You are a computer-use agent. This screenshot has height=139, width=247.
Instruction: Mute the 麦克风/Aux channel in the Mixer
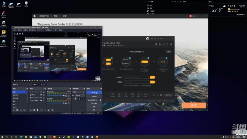(x=66, y=96)
